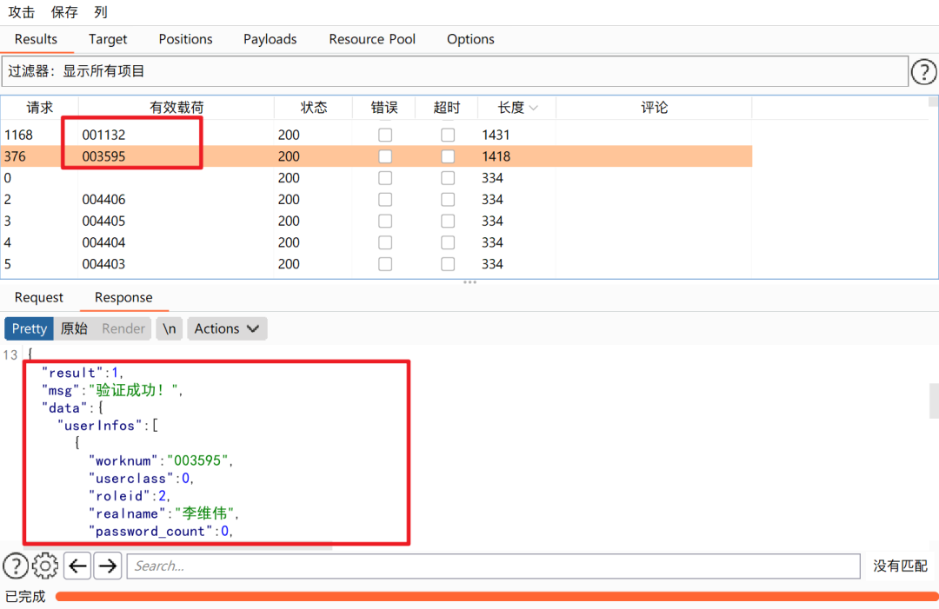
Task: Switch to the Payloads tab
Action: point(270,39)
